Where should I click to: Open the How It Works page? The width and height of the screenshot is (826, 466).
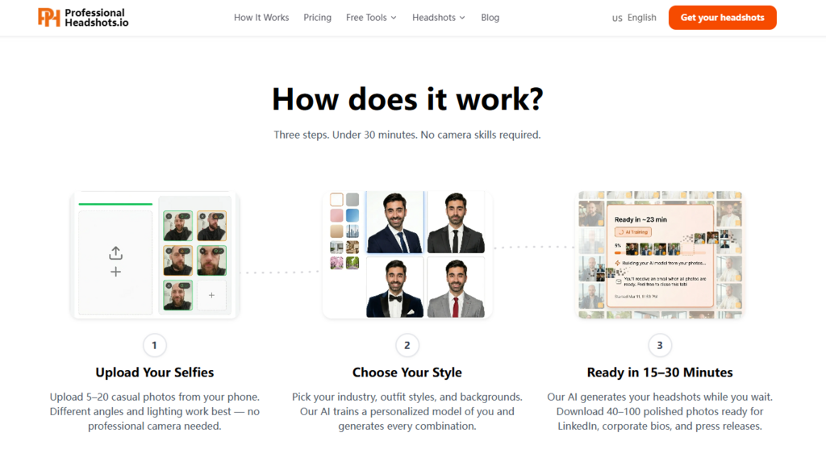pyautogui.click(x=261, y=18)
